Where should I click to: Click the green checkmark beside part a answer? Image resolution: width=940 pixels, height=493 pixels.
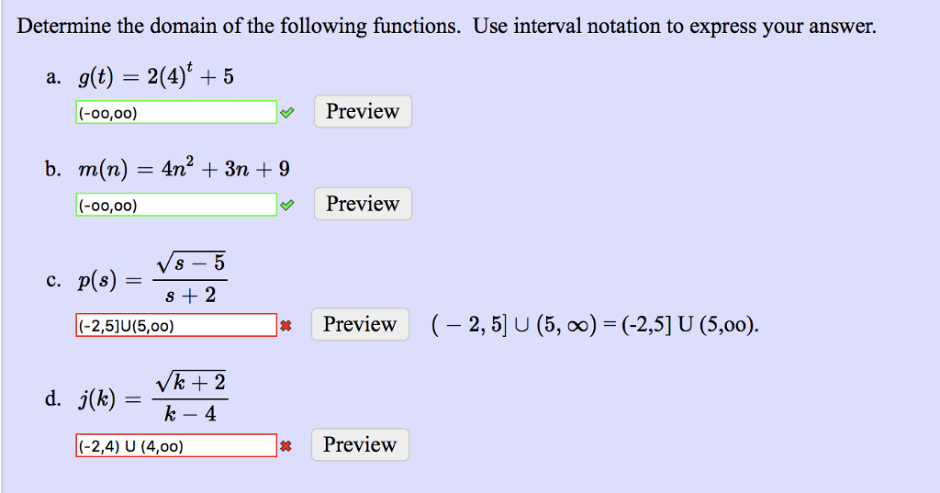pyautogui.click(x=287, y=112)
